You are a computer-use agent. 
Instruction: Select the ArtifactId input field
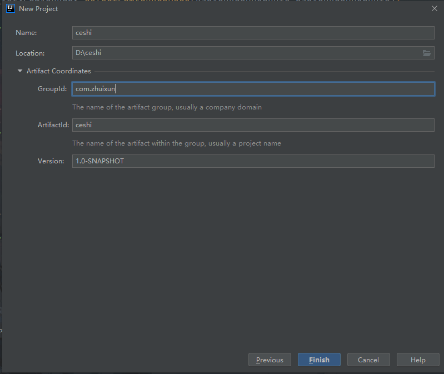253,125
